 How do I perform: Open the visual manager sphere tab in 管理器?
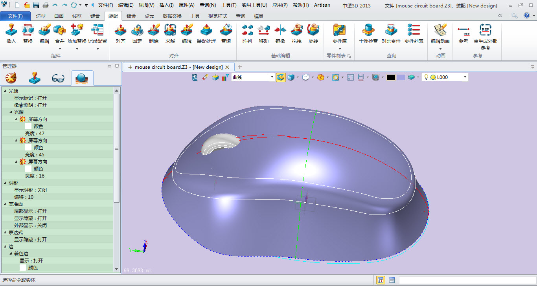coord(83,78)
